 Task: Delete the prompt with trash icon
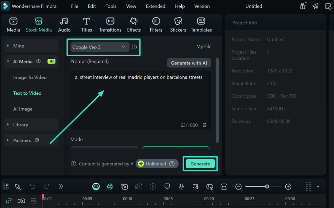coord(205,125)
